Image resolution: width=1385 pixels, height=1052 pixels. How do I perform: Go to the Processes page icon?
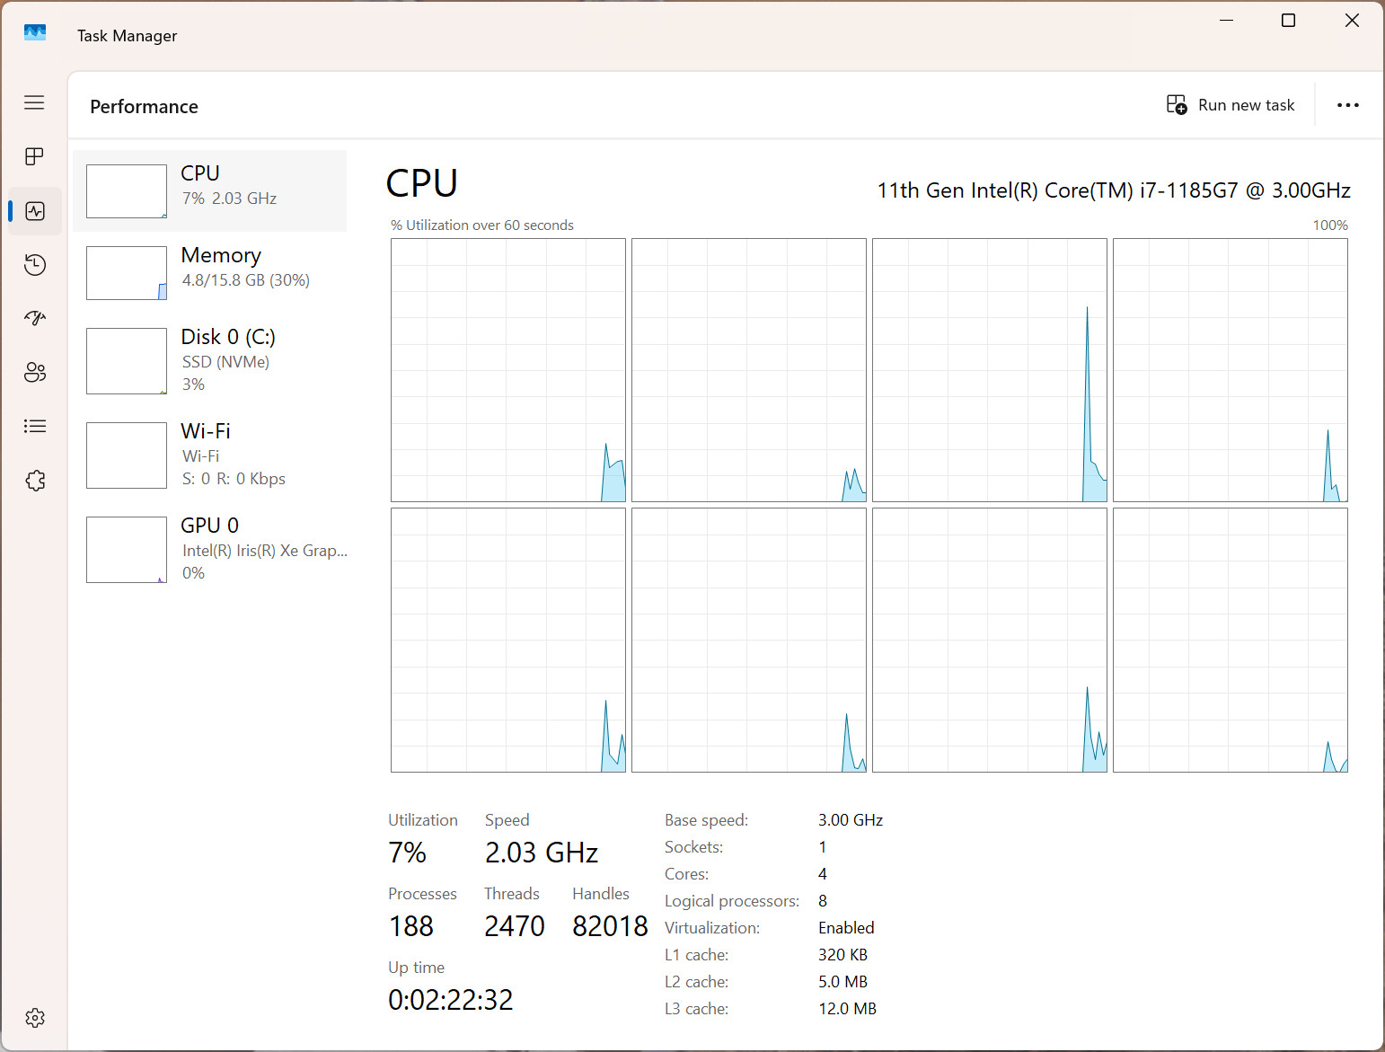pos(34,156)
